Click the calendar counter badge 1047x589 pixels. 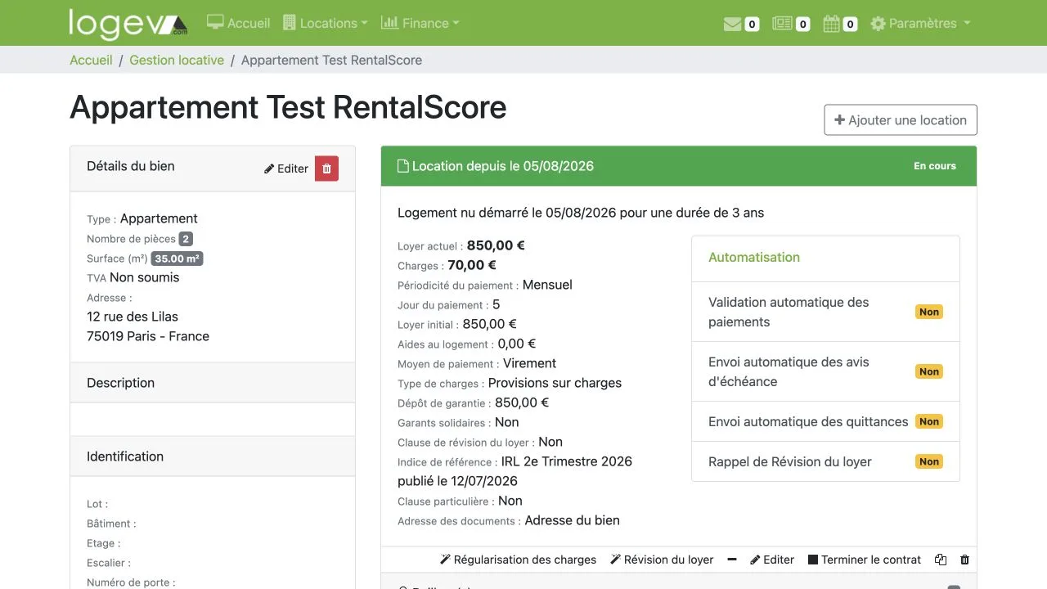pyautogui.click(x=850, y=25)
